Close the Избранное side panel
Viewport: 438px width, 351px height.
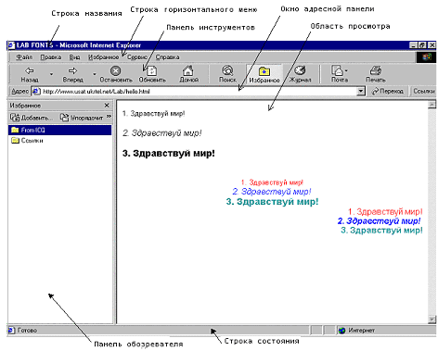[107, 106]
